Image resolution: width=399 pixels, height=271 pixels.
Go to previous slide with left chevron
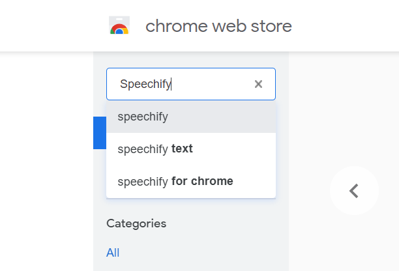(x=354, y=191)
